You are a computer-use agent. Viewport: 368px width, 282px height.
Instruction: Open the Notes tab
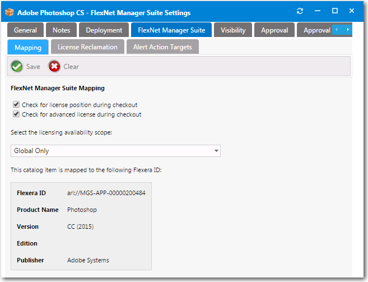(62, 30)
